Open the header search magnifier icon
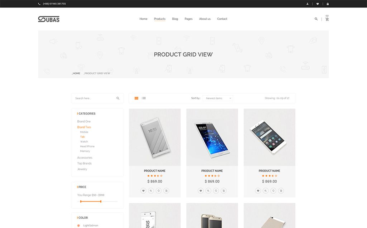Image resolution: width=367 pixels, height=228 pixels. click(x=316, y=19)
